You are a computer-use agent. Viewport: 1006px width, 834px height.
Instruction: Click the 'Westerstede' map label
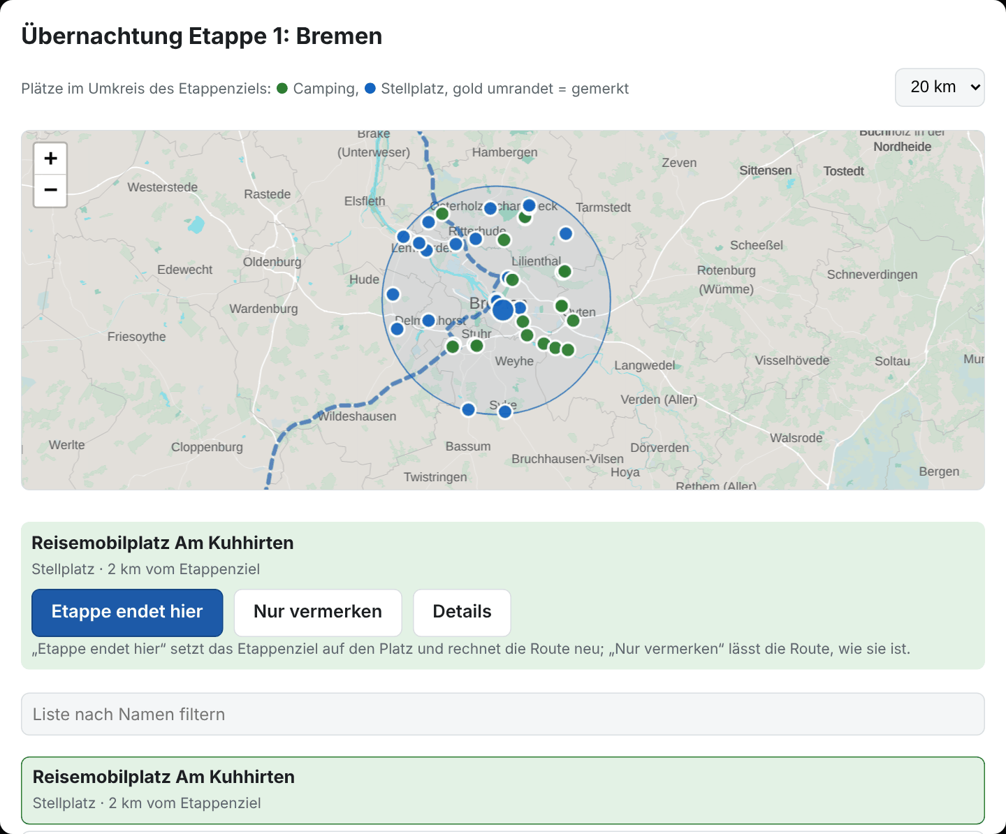(x=162, y=187)
